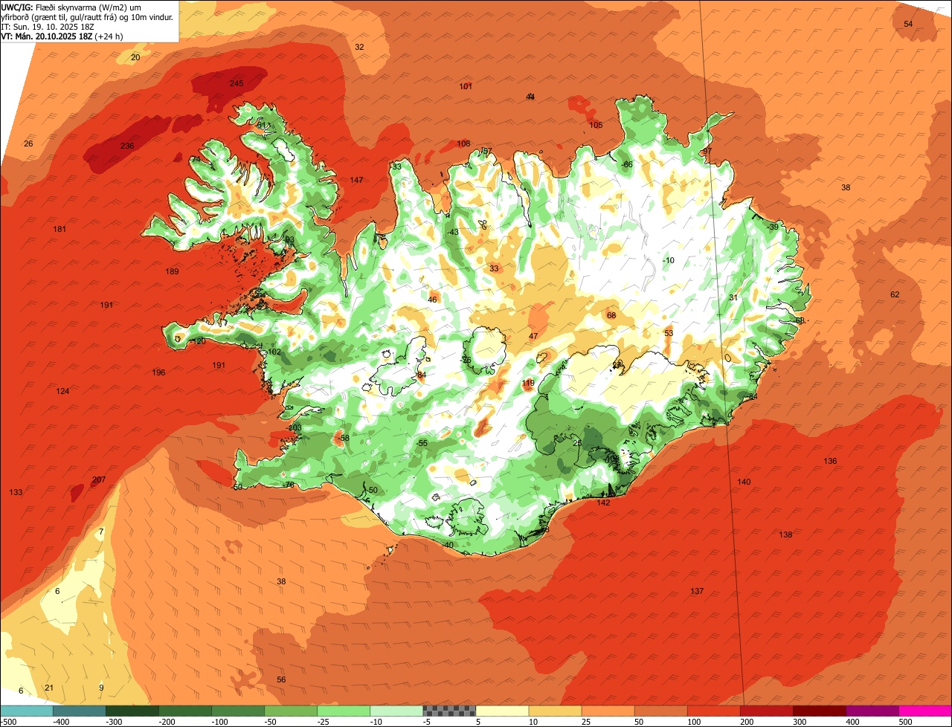
Task: Click the flux value 119 in central Iceland
Action: (x=528, y=383)
